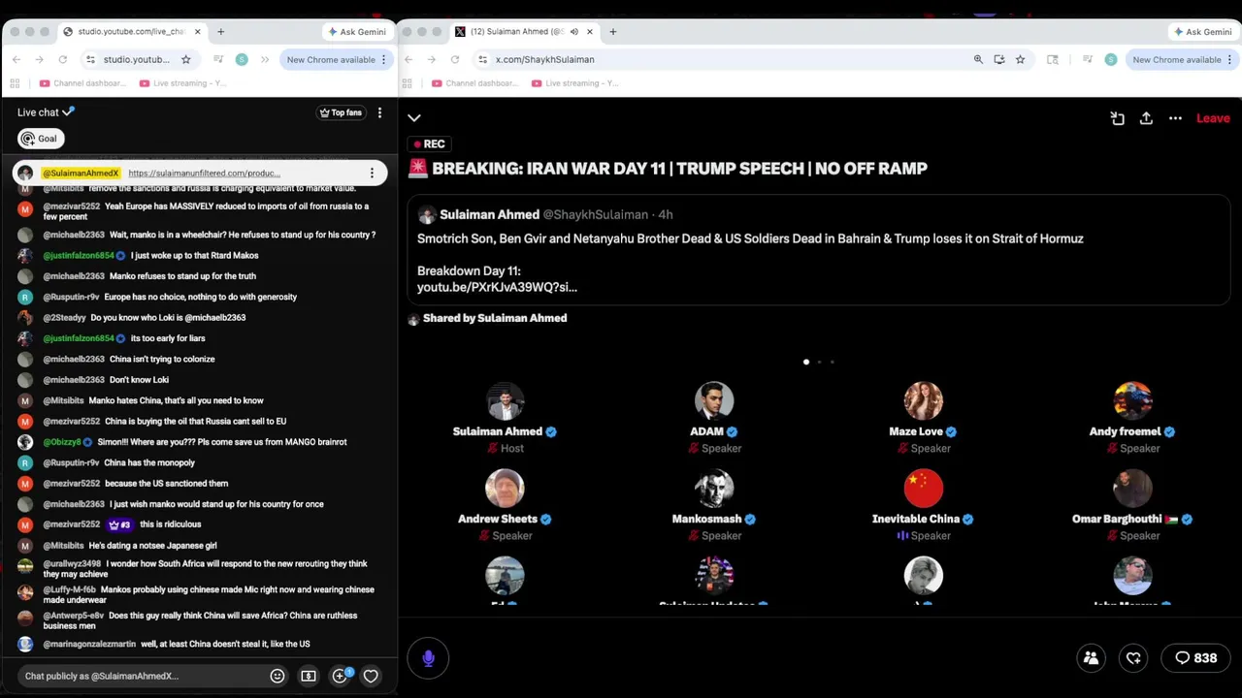Open the Space participants people icon
This screenshot has width=1242, height=698.
pos(1091,657)
